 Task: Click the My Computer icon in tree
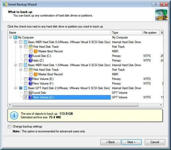tap(15, 37)
